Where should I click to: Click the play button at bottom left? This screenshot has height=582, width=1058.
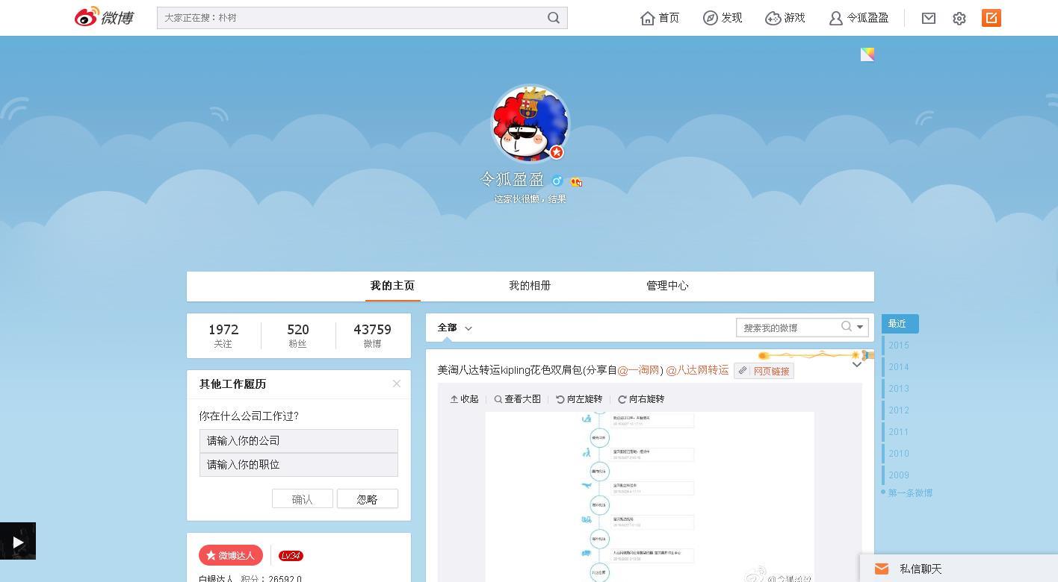pos(18,542)
